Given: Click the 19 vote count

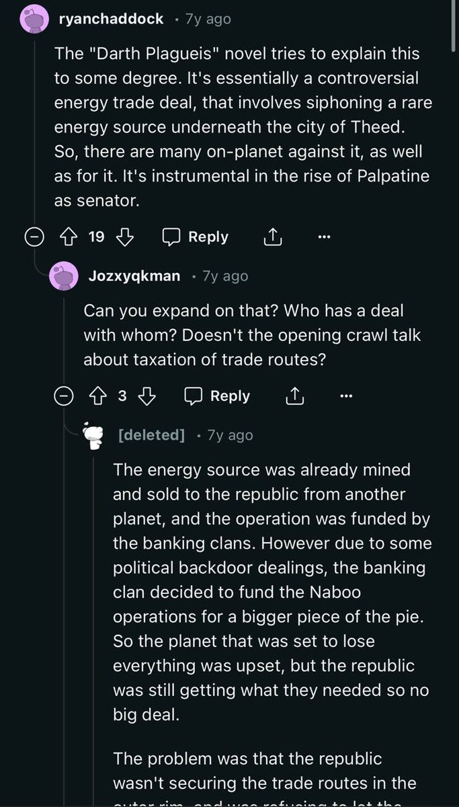Looking at the screenshot, I should (x=97, y=237).
